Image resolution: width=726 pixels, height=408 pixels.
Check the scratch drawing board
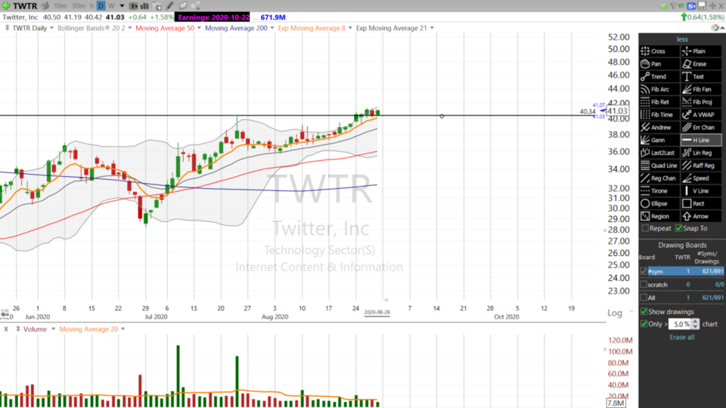644,284
